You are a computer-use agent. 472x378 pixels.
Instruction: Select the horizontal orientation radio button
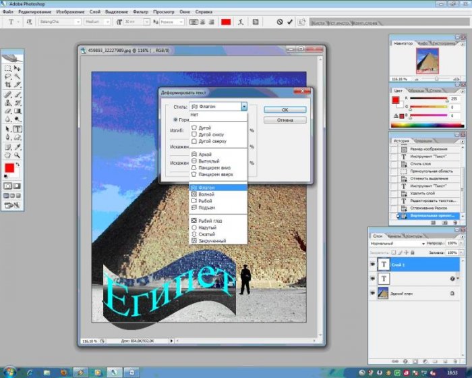pyautogui.click(x=176, y=119)
